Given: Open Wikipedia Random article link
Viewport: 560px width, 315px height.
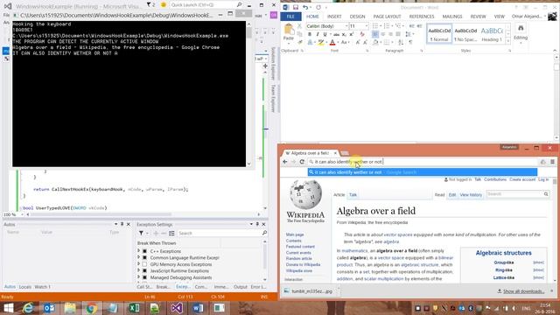Looking at the screenshot, I should coord(298,259).
